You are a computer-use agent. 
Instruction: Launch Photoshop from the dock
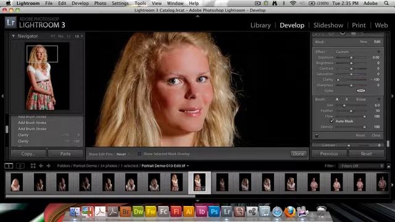pyautogui.click(x=214, y=212)
